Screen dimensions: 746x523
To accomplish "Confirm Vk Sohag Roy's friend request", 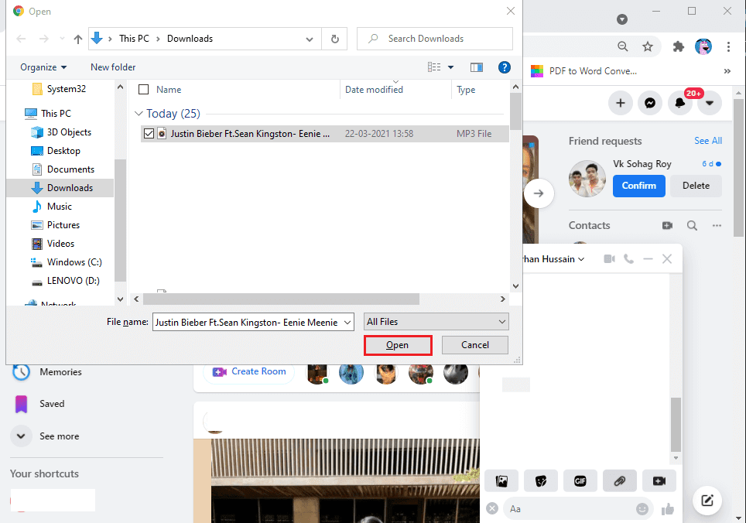I will (638, 186).
